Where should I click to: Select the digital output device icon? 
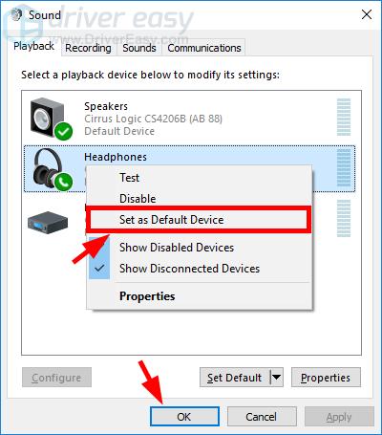pos(48,222)
